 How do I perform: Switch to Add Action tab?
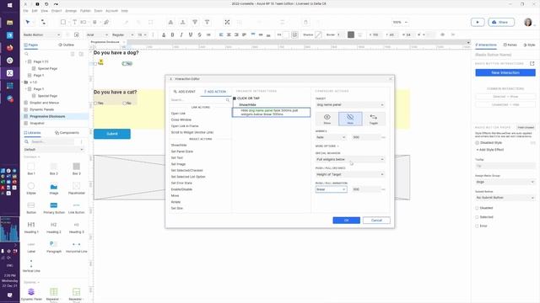click(215, 92)
